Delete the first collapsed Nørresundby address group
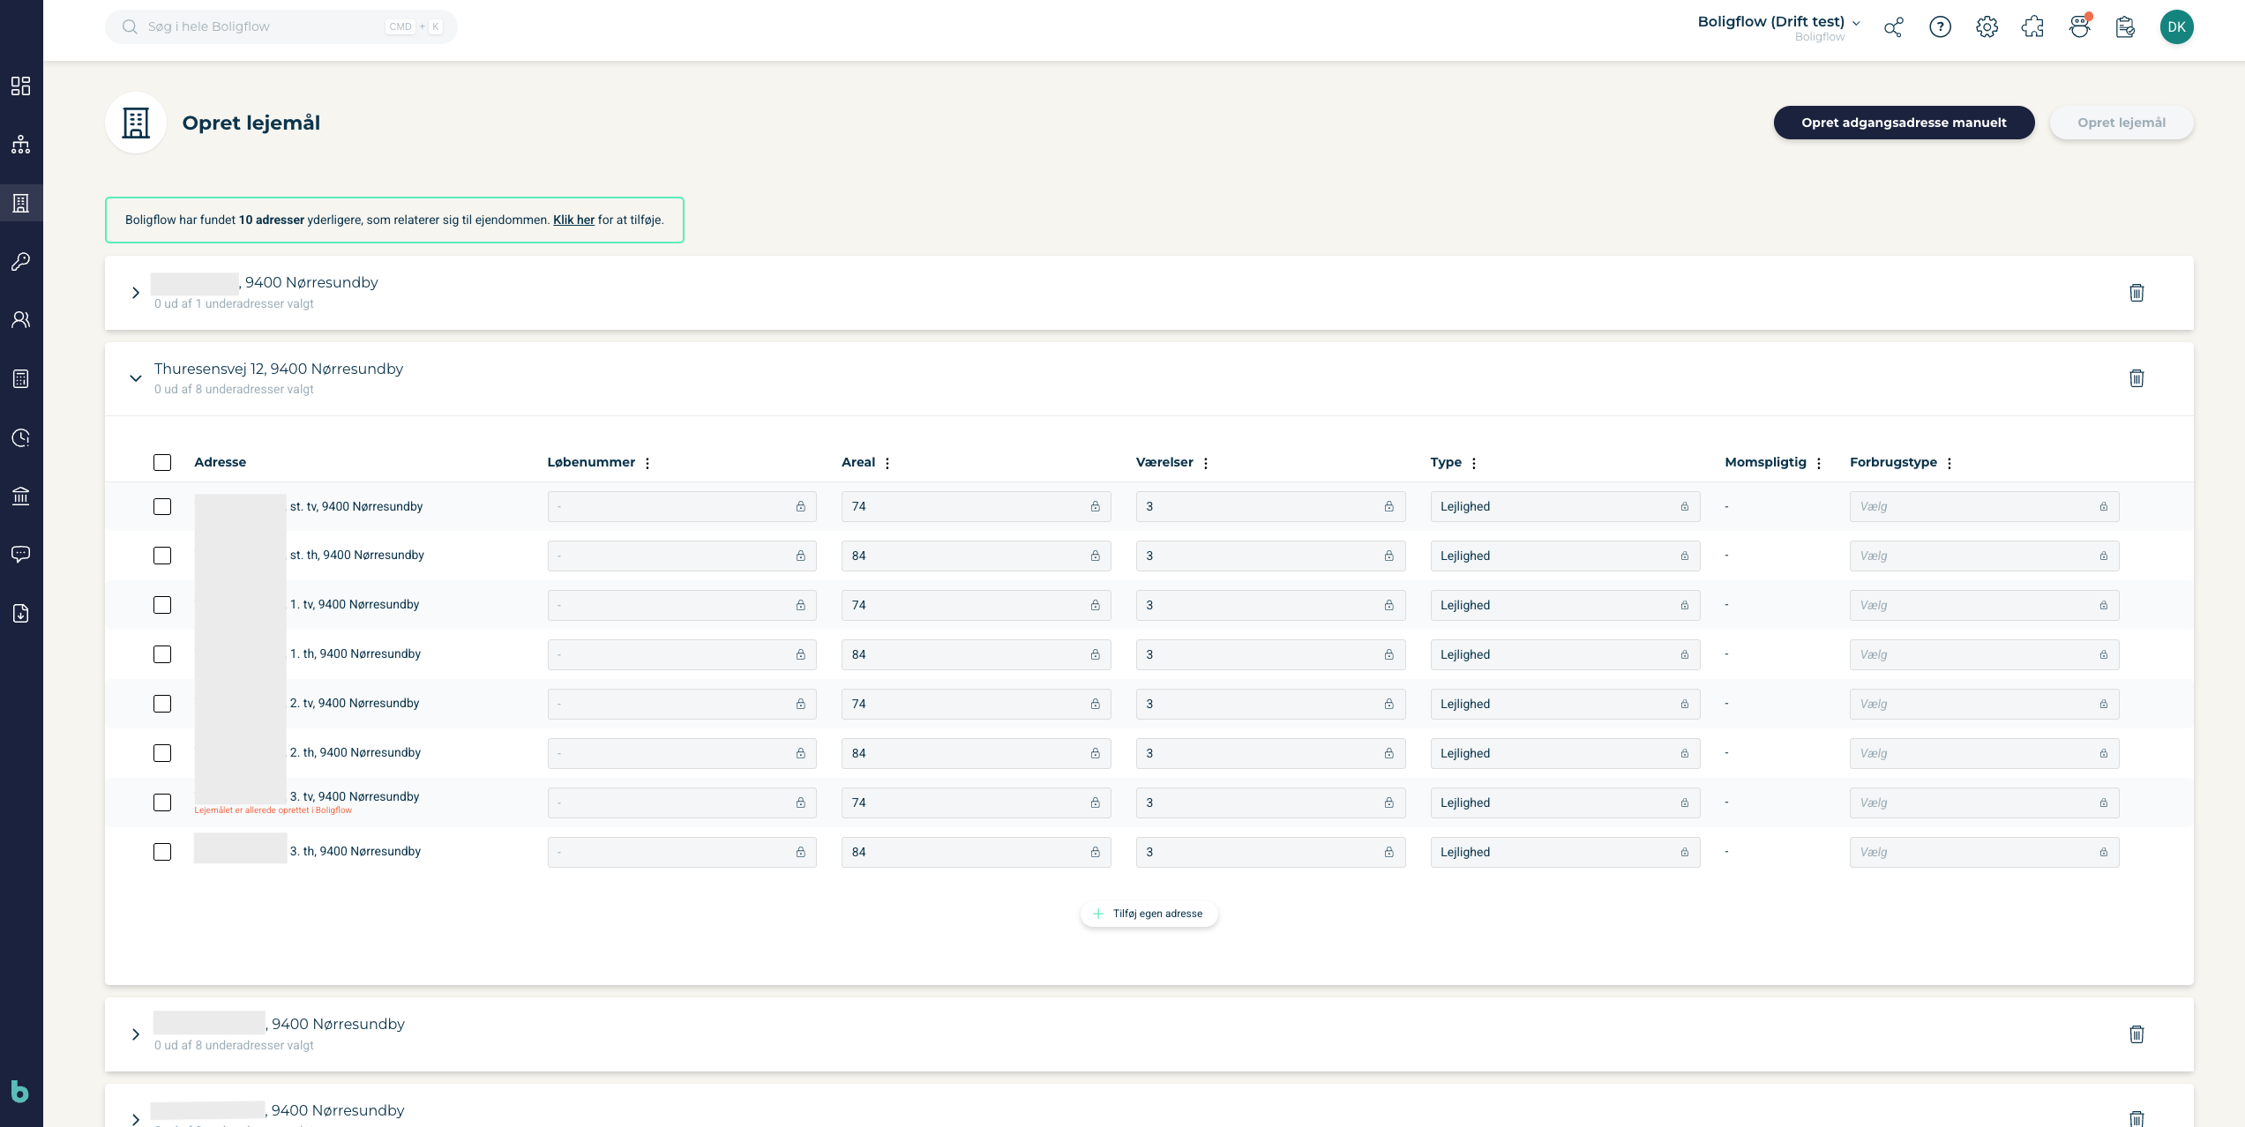 point(2136,293)
